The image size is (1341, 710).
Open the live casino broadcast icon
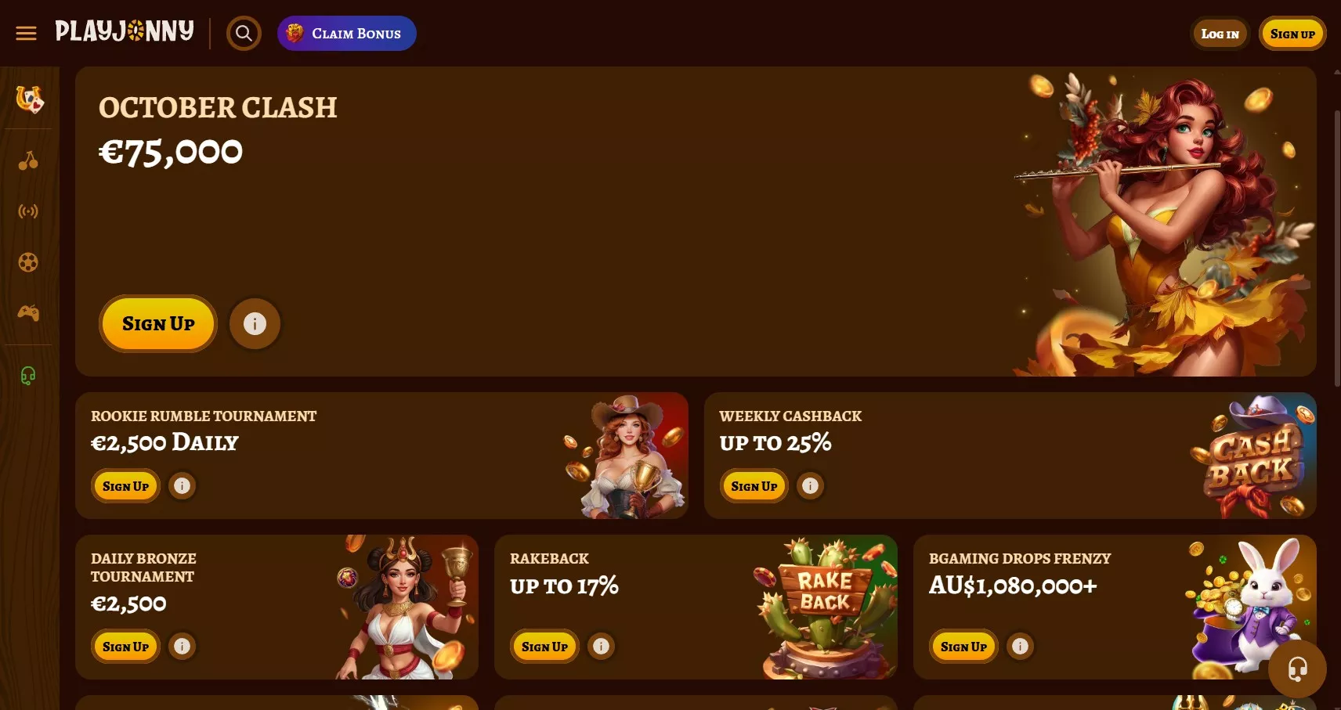coord(28,211)
